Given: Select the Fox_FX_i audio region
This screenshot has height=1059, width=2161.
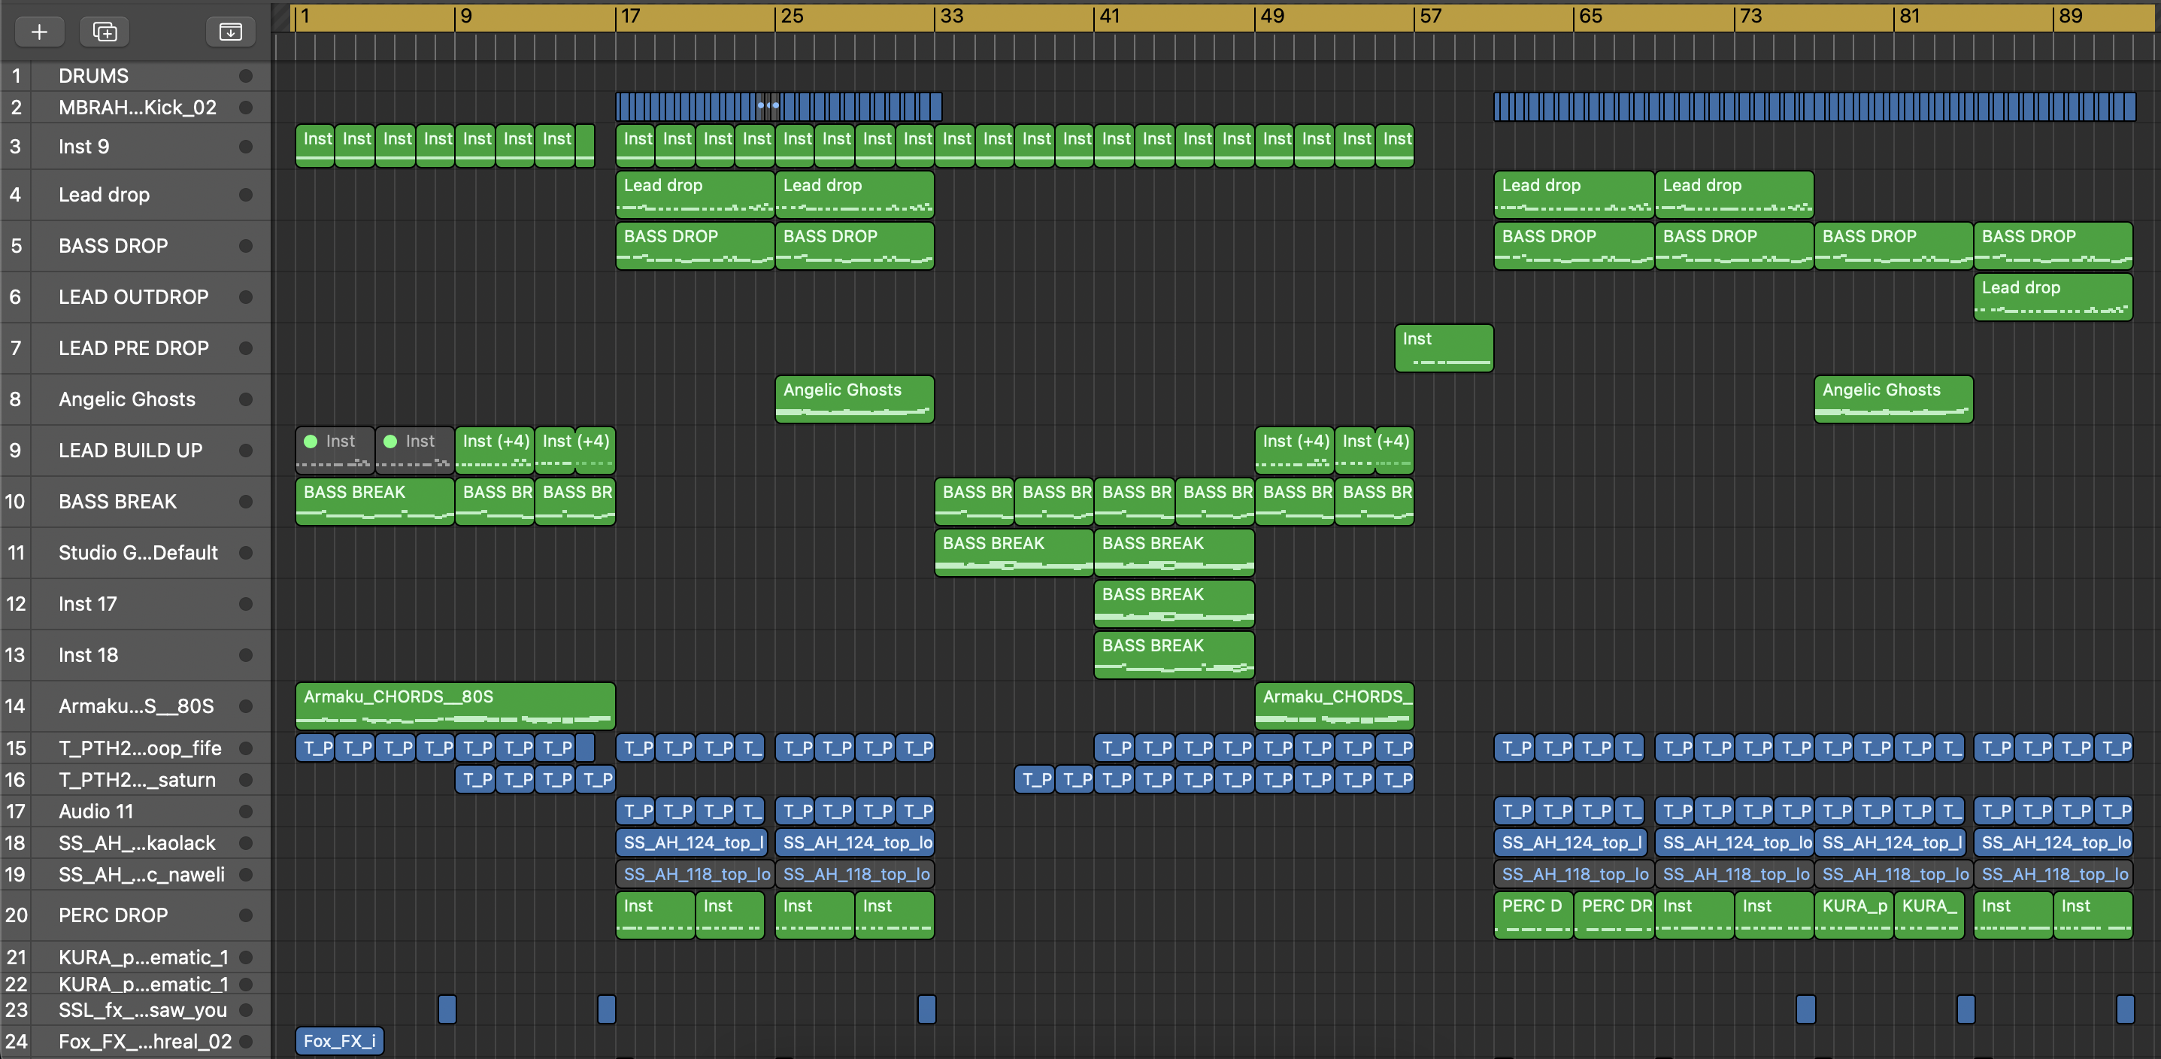Looking at the screenshot, I should tap(339, 1042).
